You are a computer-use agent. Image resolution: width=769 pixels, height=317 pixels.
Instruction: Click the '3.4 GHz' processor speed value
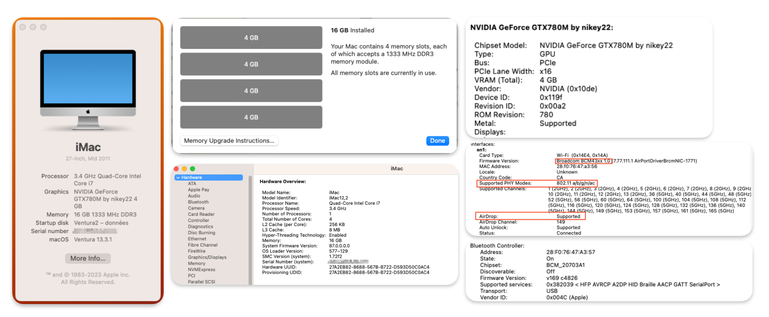point(338,209)
